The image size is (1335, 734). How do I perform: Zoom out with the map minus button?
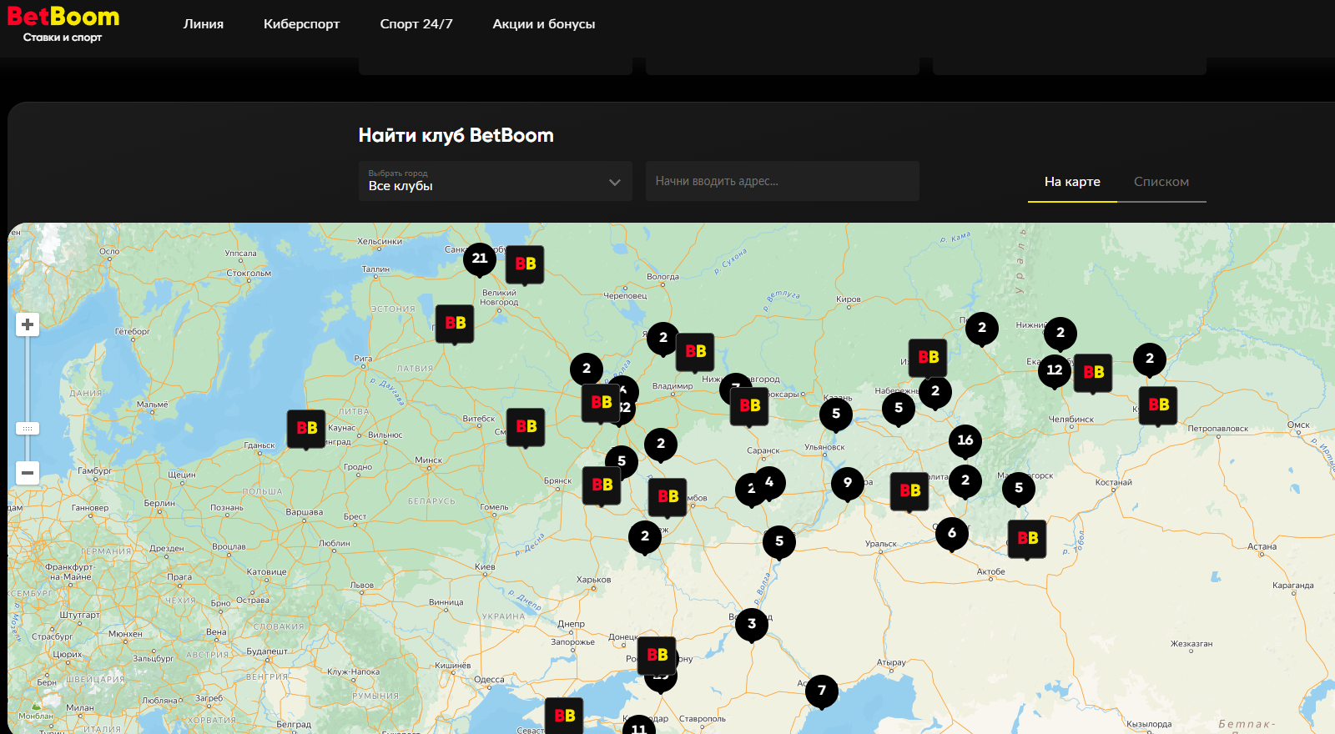28,473
